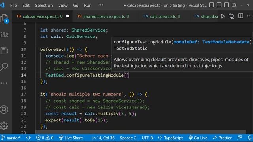This screenshot has width=253, height=142.
Task: Click 'let shared: SharedService;' line
Action: [74, 30]
